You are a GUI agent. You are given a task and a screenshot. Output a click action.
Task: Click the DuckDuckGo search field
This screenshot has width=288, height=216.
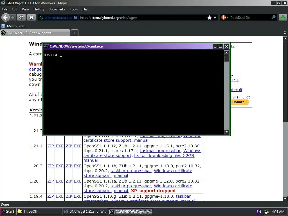click(250, 18)
